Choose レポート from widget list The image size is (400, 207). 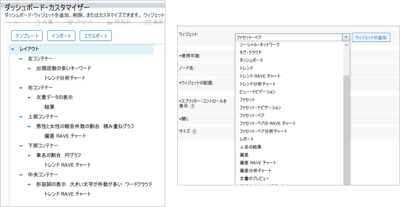tap(246, 139)
